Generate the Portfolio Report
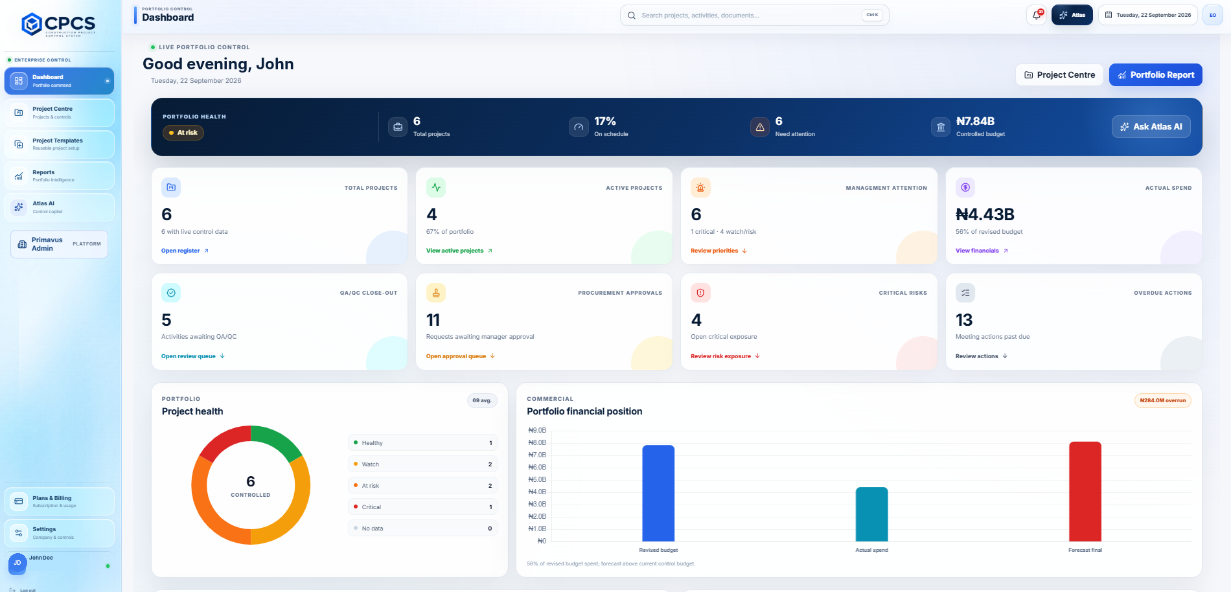The width and height of the screenshot is (1231, 592). tap(1155, 74)
